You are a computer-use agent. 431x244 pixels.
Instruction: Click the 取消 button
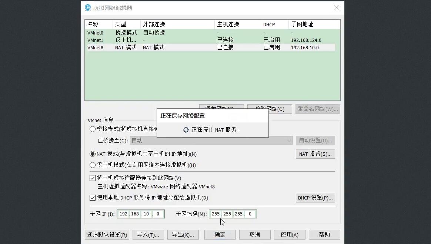point(255,235)
